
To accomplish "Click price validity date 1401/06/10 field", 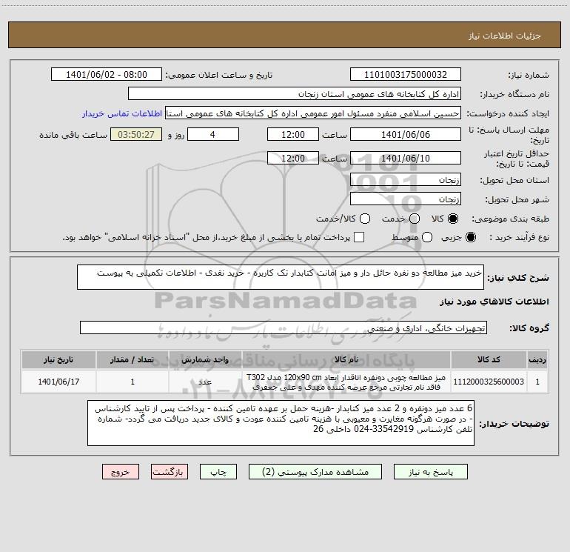I will coord(406,159).
